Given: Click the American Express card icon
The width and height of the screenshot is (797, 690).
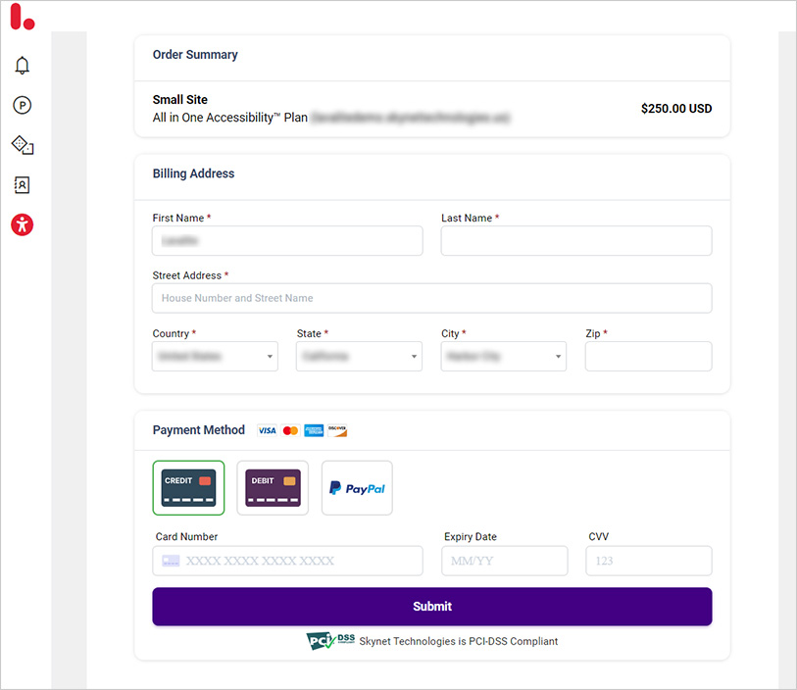Looking at the screenshot, I should [313, 430].
